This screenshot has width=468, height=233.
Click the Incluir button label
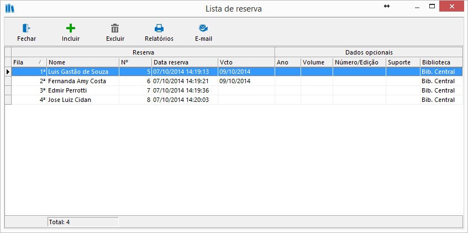pos(71,39)
